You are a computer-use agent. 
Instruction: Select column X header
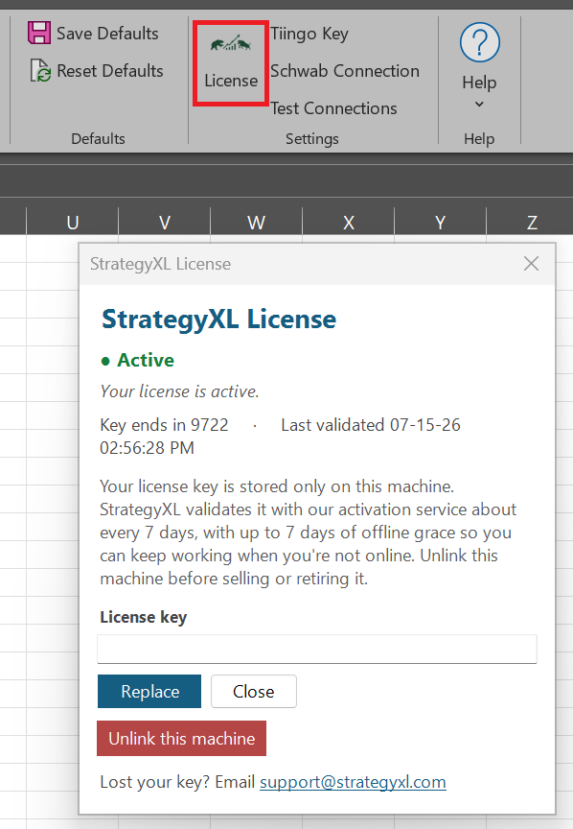348,222
